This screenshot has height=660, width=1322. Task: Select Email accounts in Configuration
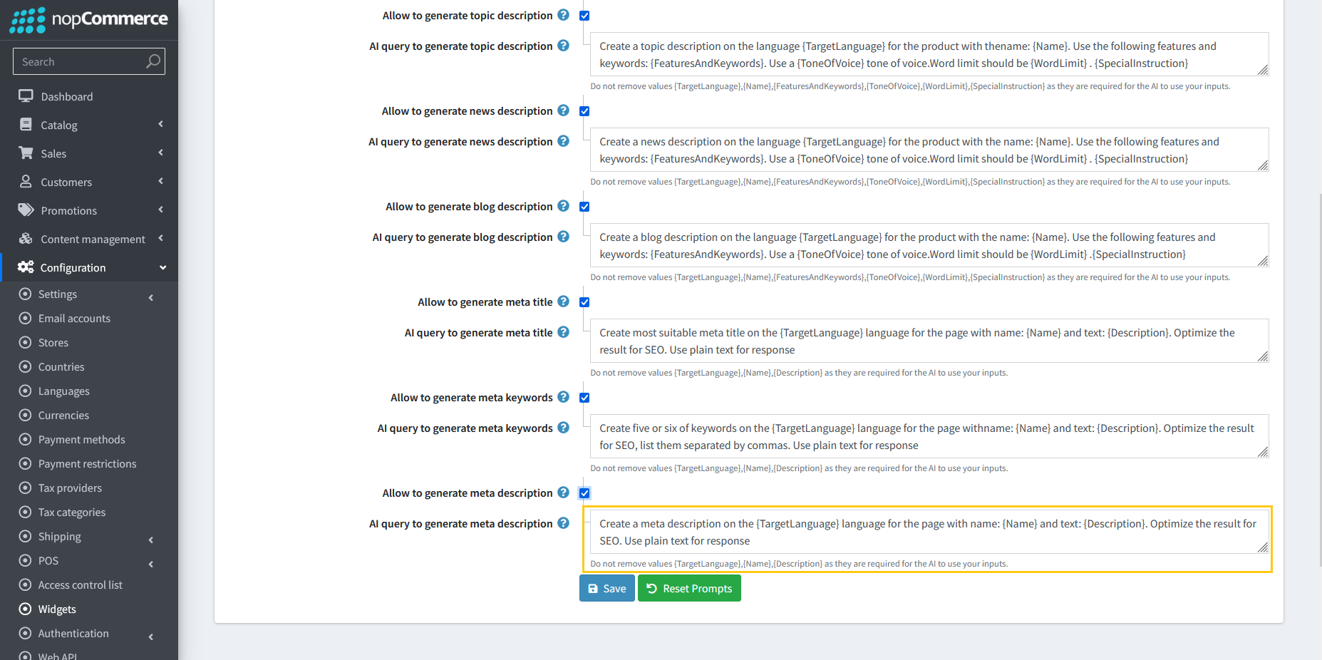click(73, 318)
